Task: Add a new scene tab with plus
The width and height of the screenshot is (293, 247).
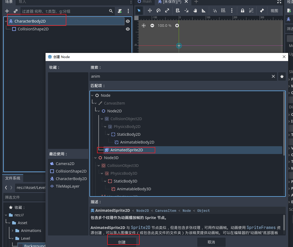Action: [x=196, y=2]
